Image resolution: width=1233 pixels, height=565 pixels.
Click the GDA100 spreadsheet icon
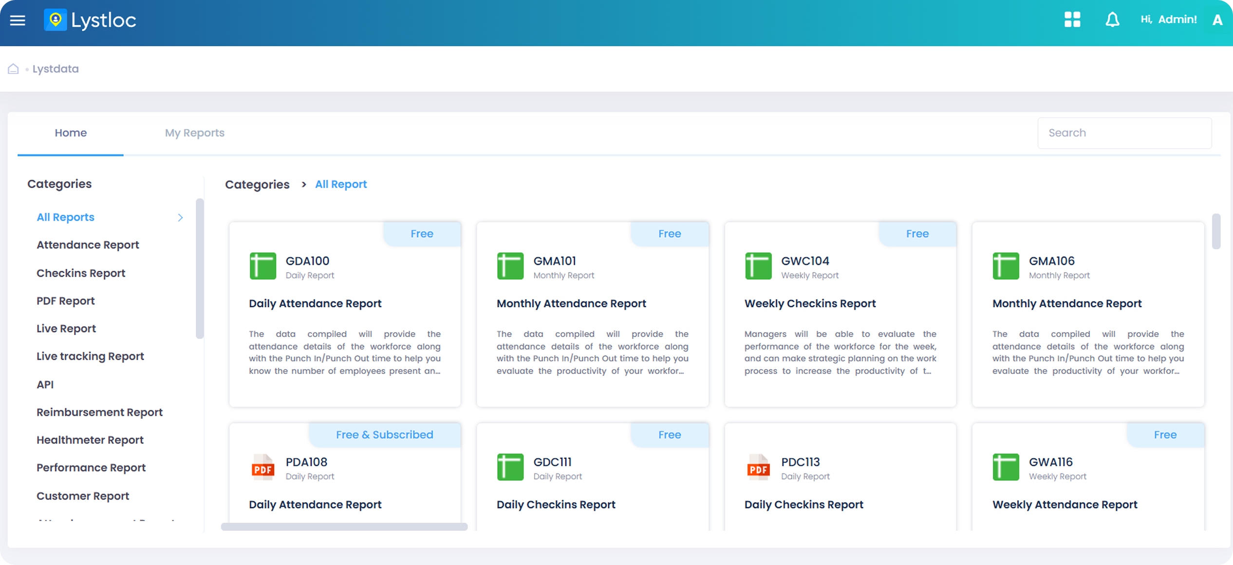pos(262,266)
